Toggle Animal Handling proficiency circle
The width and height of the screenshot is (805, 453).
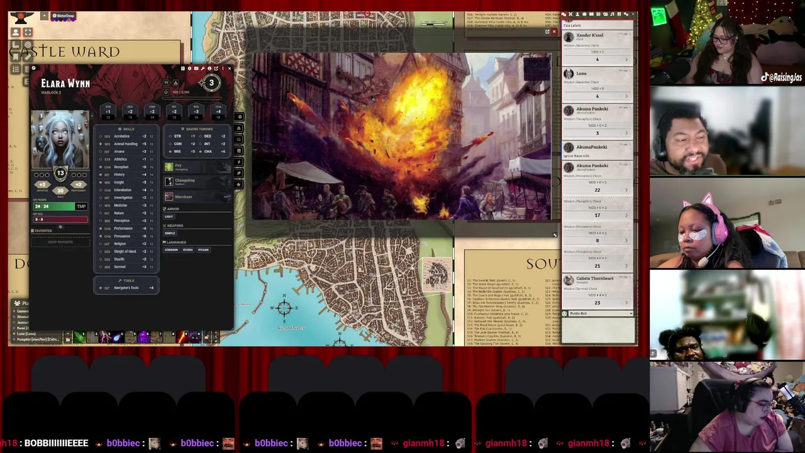click(101, 144)
